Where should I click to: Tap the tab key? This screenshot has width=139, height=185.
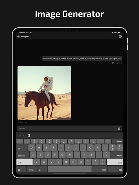(22, 147)
